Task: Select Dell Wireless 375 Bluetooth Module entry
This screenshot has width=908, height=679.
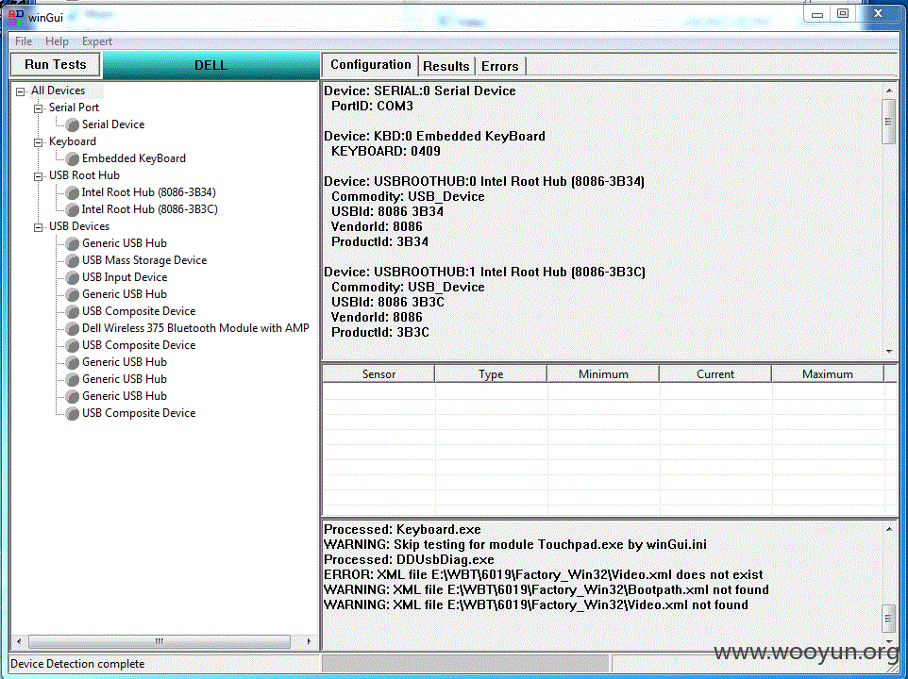Action: pos(195,328)
